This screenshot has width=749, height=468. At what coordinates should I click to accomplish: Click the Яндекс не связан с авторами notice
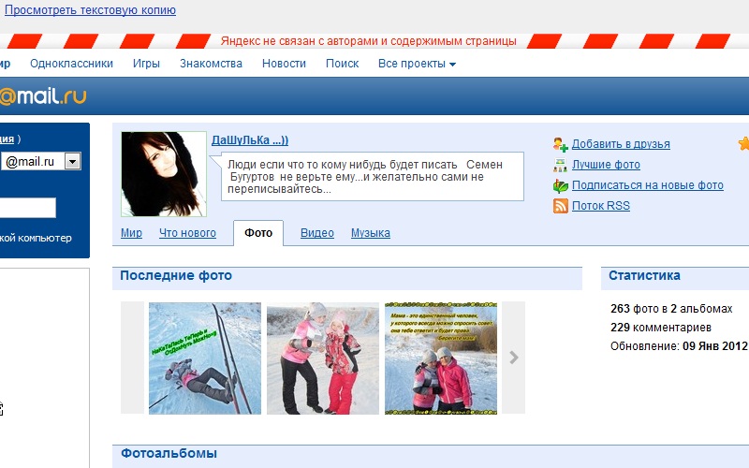point(368,41)
